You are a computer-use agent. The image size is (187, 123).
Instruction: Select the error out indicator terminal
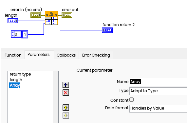[67, 15]
